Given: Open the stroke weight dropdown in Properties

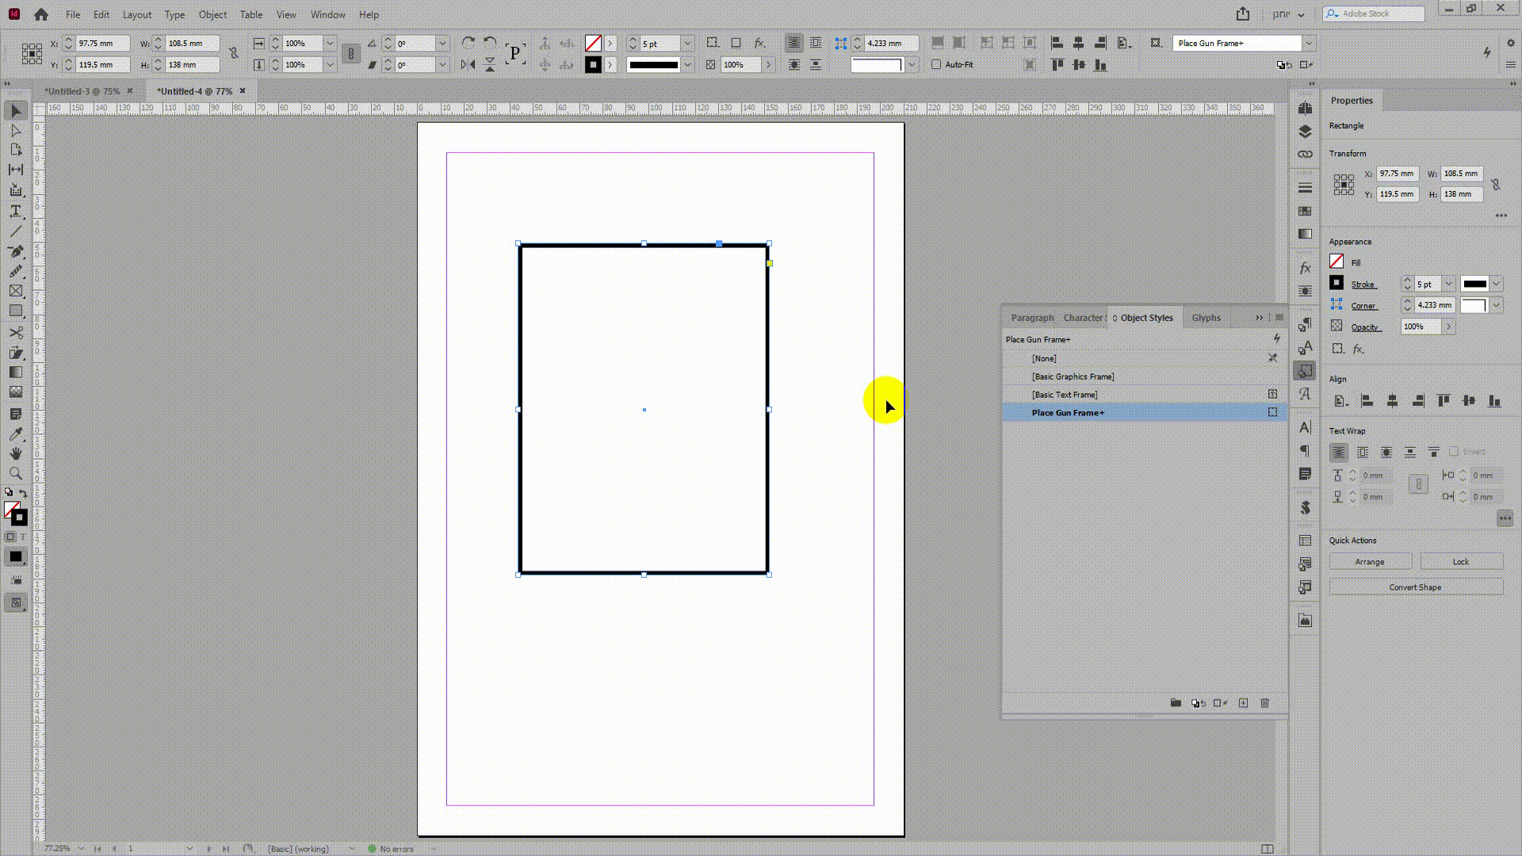Looking at the screenshot, I should (1448, 284).
